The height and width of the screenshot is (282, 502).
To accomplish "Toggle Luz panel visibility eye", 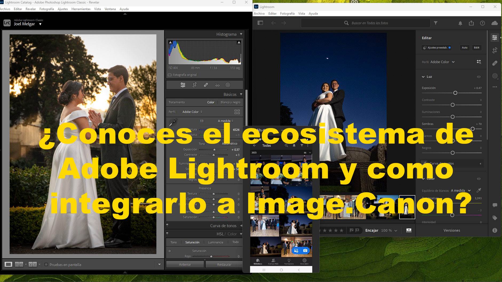I will (x=479, y=77).
